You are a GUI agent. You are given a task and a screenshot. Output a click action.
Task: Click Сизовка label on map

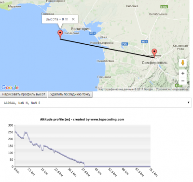click(x=132, y=6)
